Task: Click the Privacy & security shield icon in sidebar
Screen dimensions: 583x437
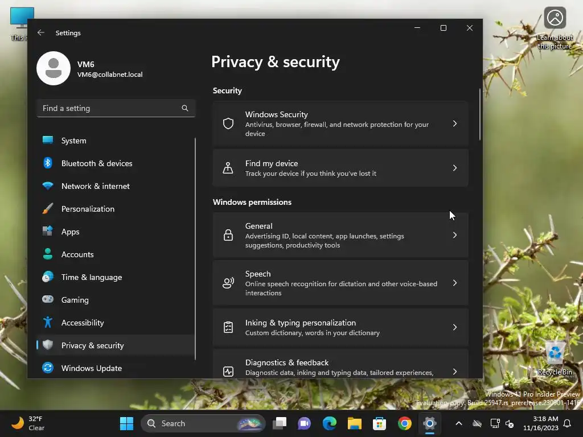Action: [48, 345]
